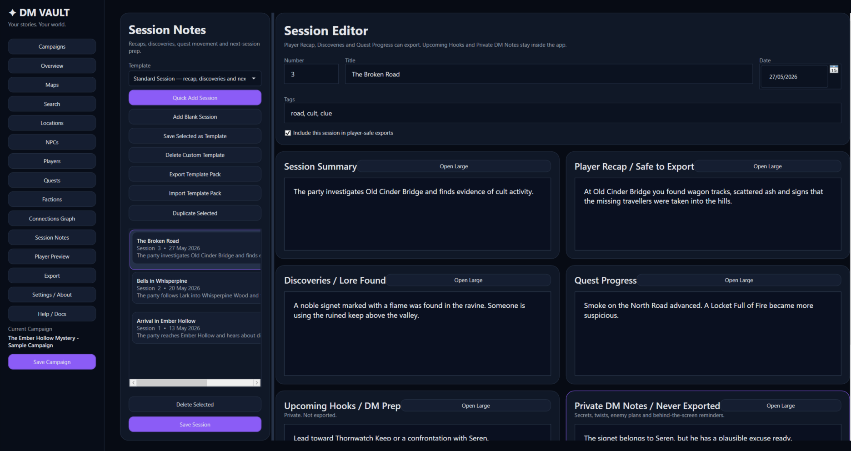
Task: Open the Connections Graph page
Action: pyautogui.click(x=52, y=219)
